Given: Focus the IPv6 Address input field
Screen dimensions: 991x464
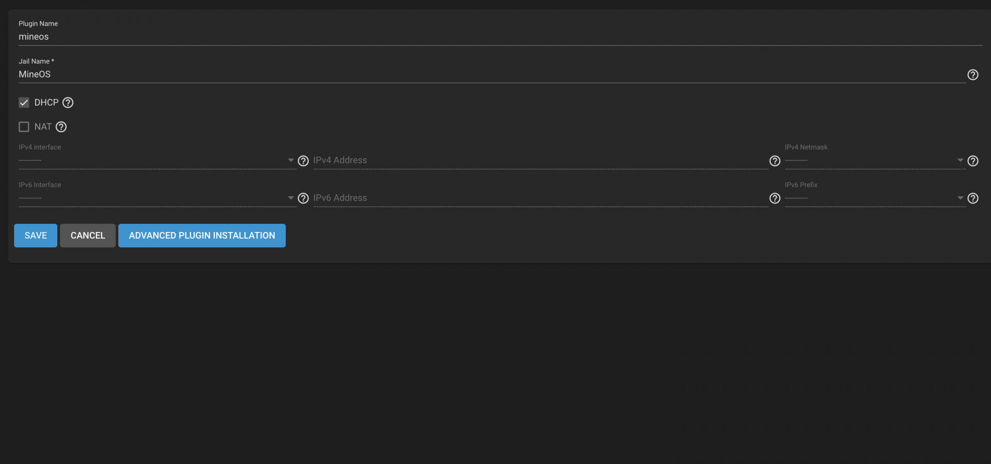Looking at the screenshot, I should [x=540, y=198].
